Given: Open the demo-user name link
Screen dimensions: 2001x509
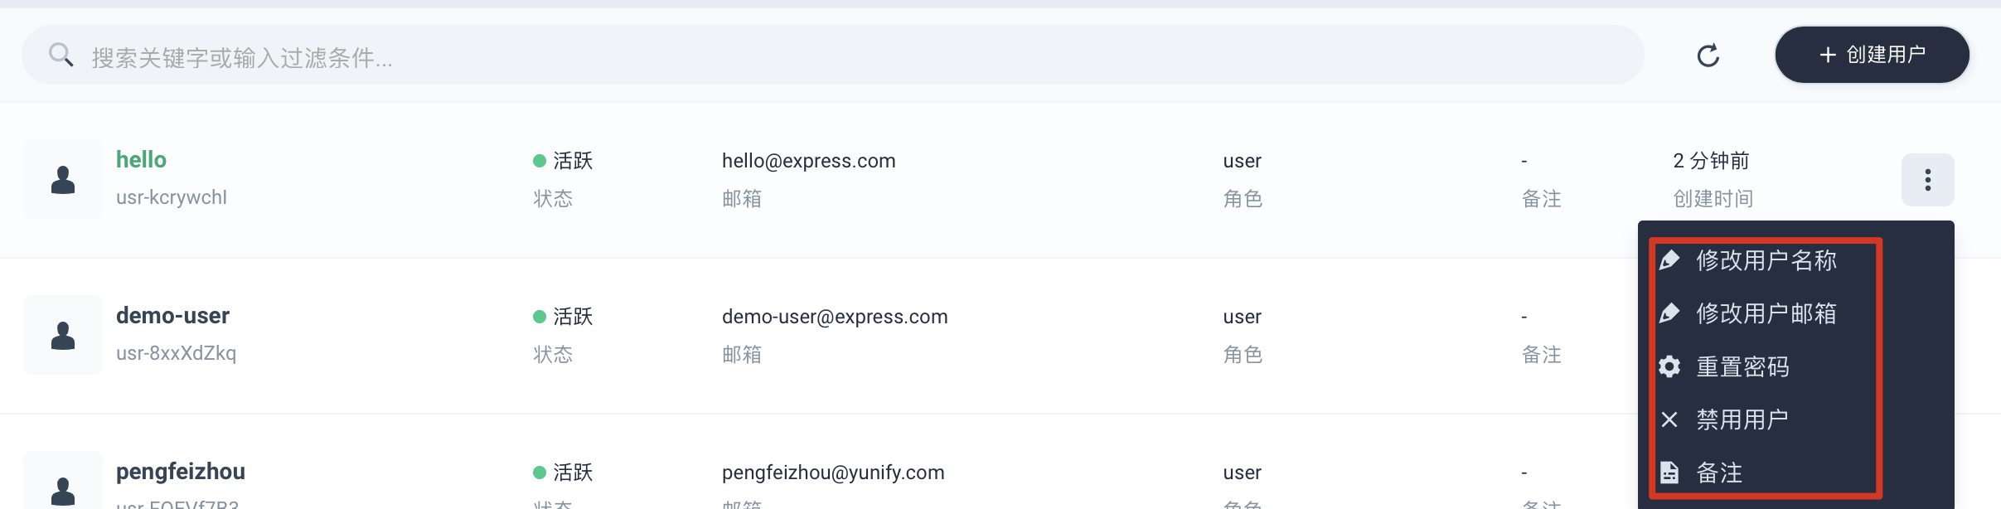Looking at the screenshot, I should [x=172, y=316].
